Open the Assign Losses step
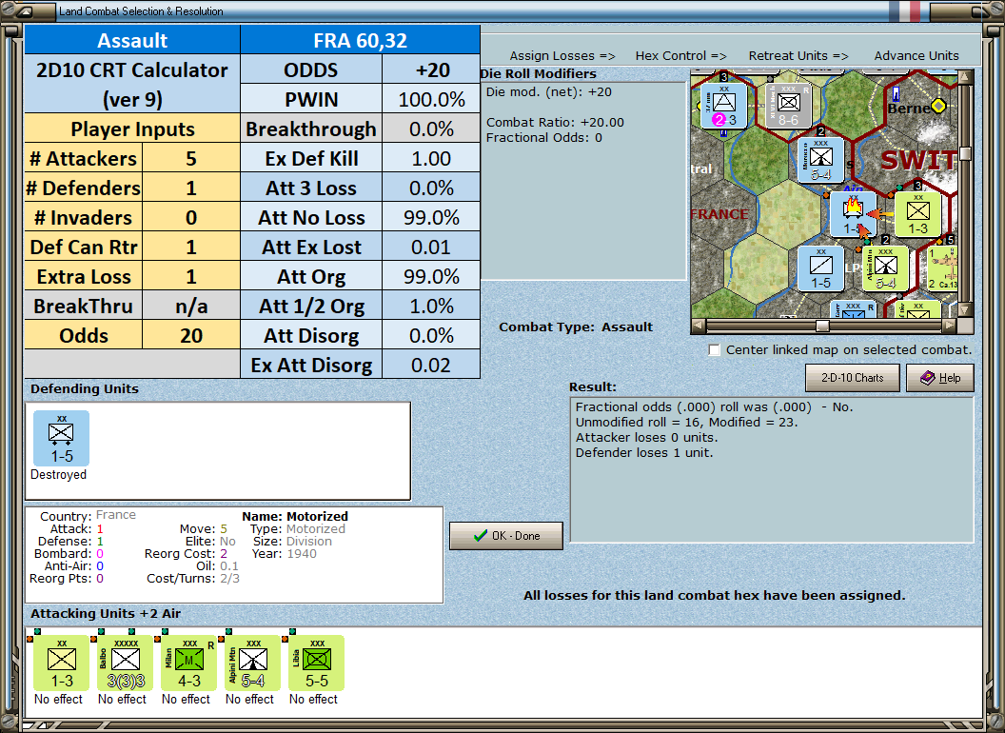 tap(562, 56)
